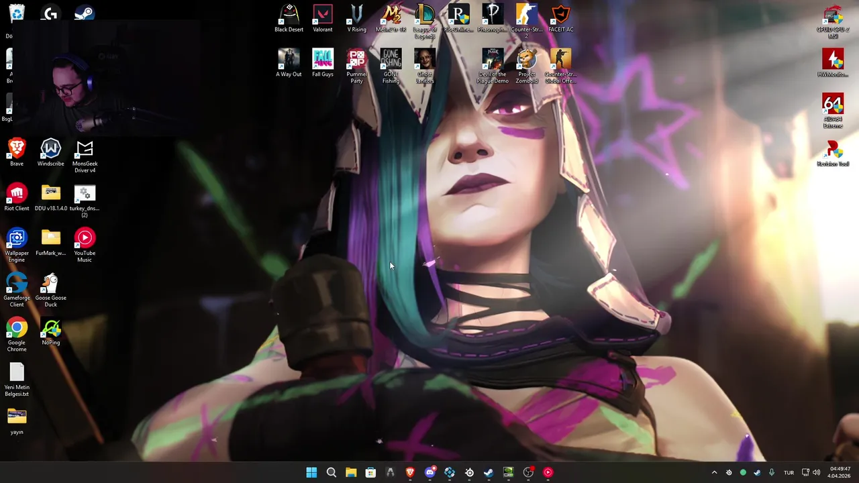
Task: Open the Phasmophobia shortcut
Action: pos(493,18)
